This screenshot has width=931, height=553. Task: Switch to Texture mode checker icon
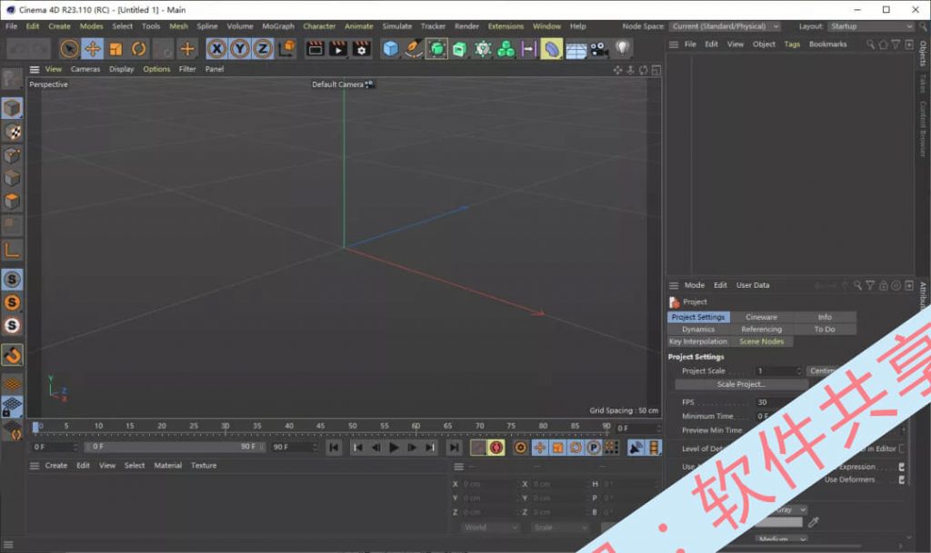pos(12,132)
